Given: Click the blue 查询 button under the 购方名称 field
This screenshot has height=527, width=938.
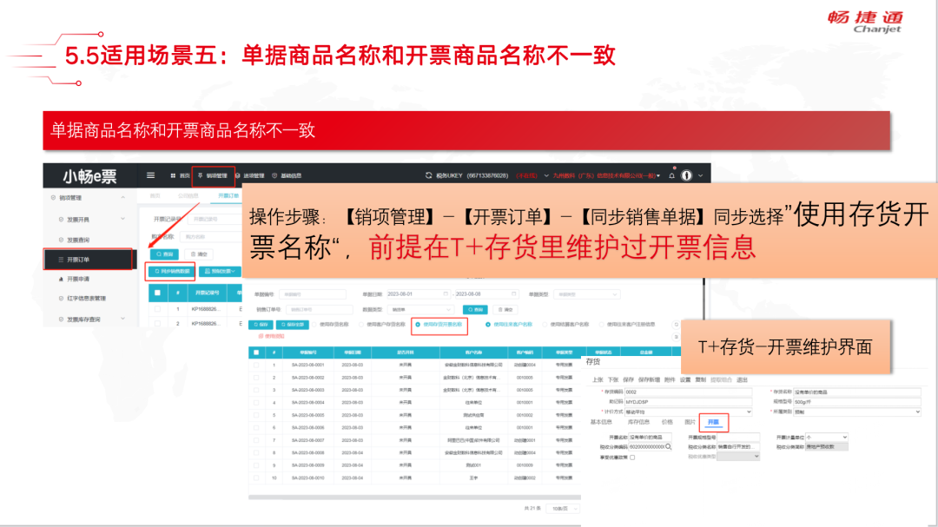Looking at the screenshot, I should [x=164, y=254].
